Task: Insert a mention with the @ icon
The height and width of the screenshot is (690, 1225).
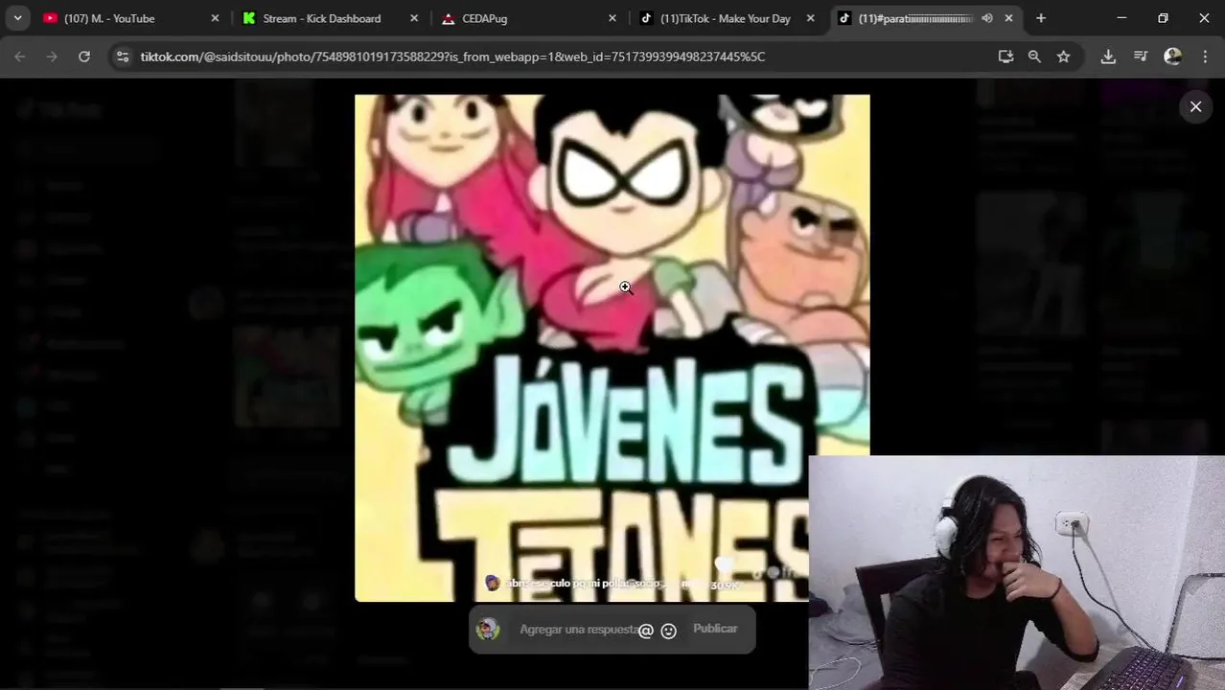Action: tap(646, 631)
